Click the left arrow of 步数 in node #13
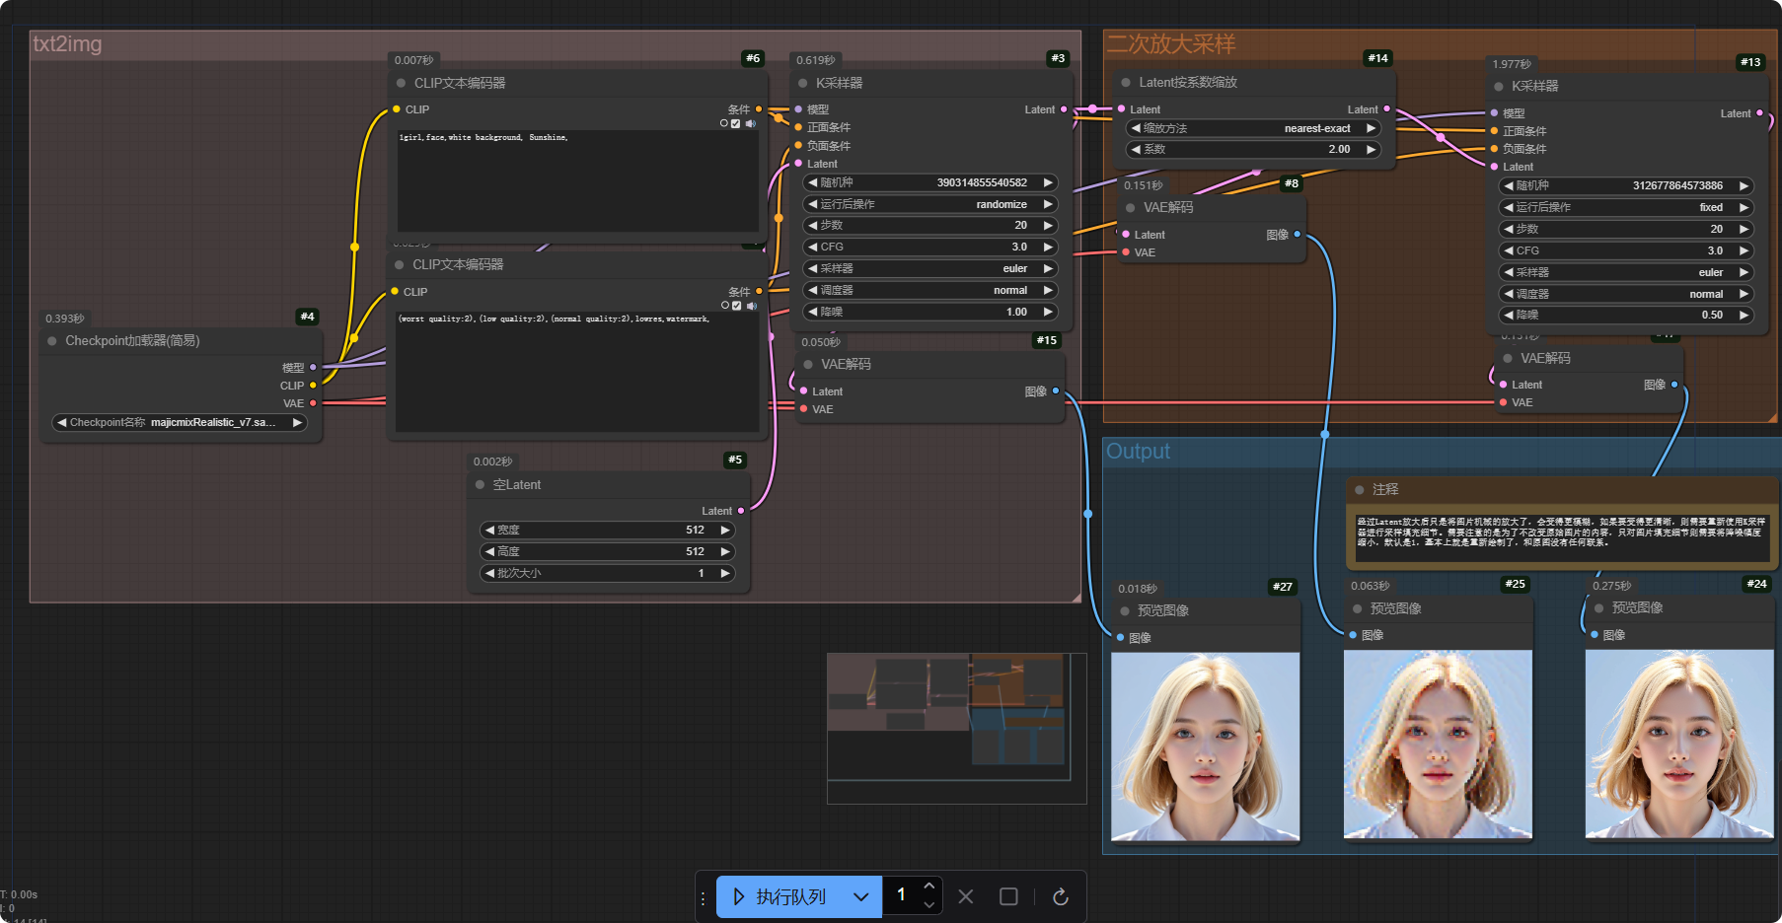This screenshot has width=1782, height=923. point(1509,229)
